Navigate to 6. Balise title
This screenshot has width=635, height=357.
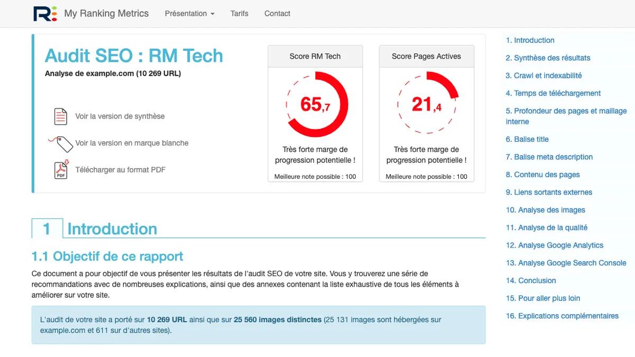pos(527,139)
